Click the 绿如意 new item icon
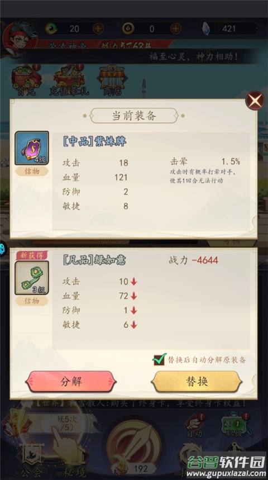The width and height of the screenshot is (268, 480). (x=32, y=278)
